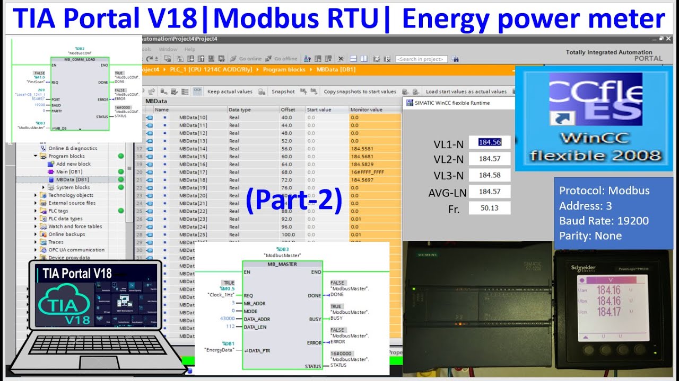Click the binoculars search icon beside search field
The image size is (679, 381).
tap(456, 59)
